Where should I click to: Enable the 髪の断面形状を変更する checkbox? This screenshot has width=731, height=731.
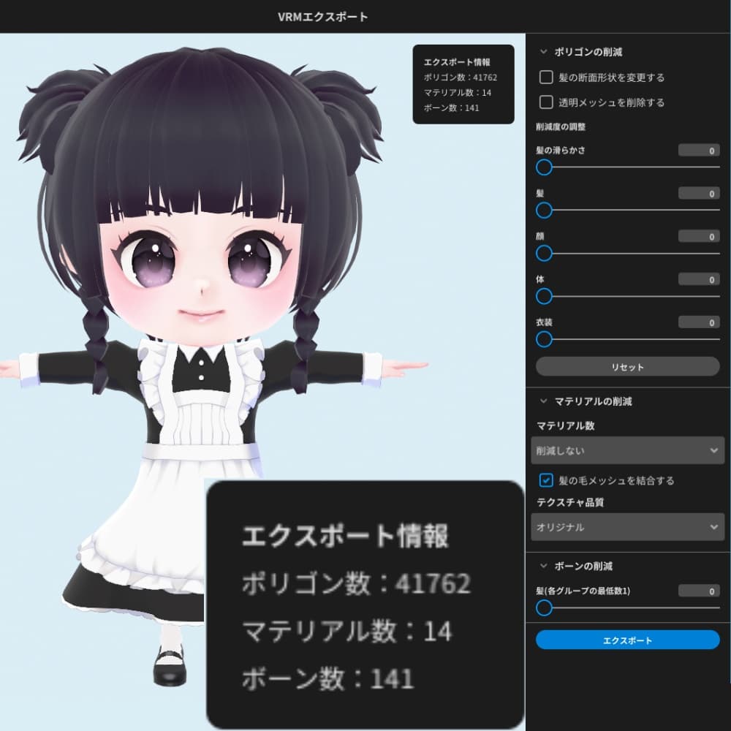coord(546,77)
